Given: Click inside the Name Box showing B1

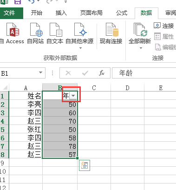Looking at the screenshot, I should [x=19, y=73].
